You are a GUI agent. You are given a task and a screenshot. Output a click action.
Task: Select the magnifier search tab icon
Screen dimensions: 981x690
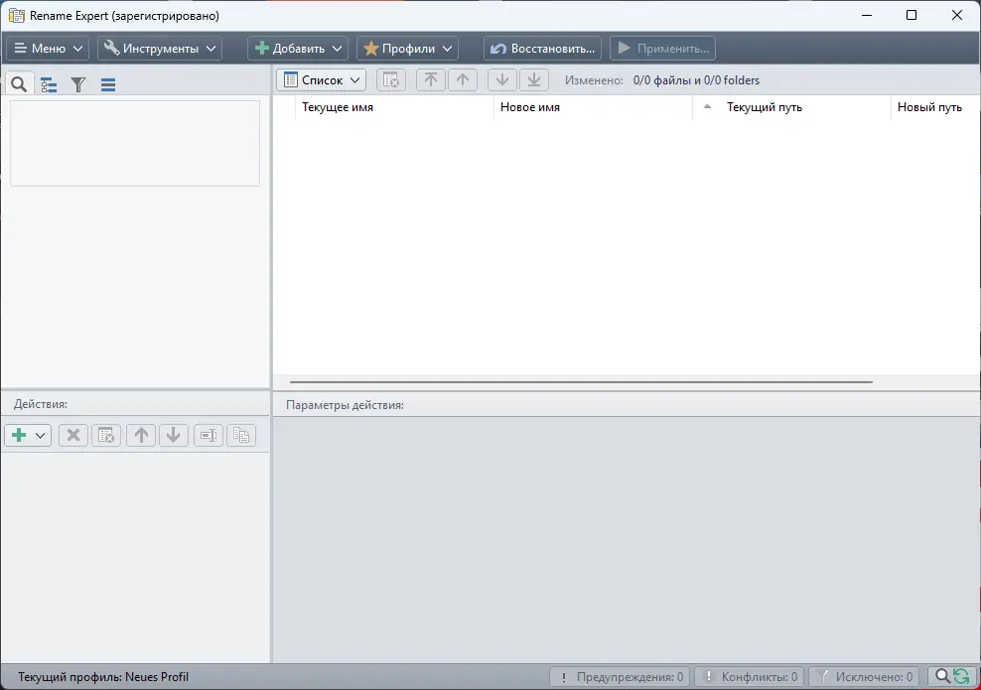pos(19,83)
